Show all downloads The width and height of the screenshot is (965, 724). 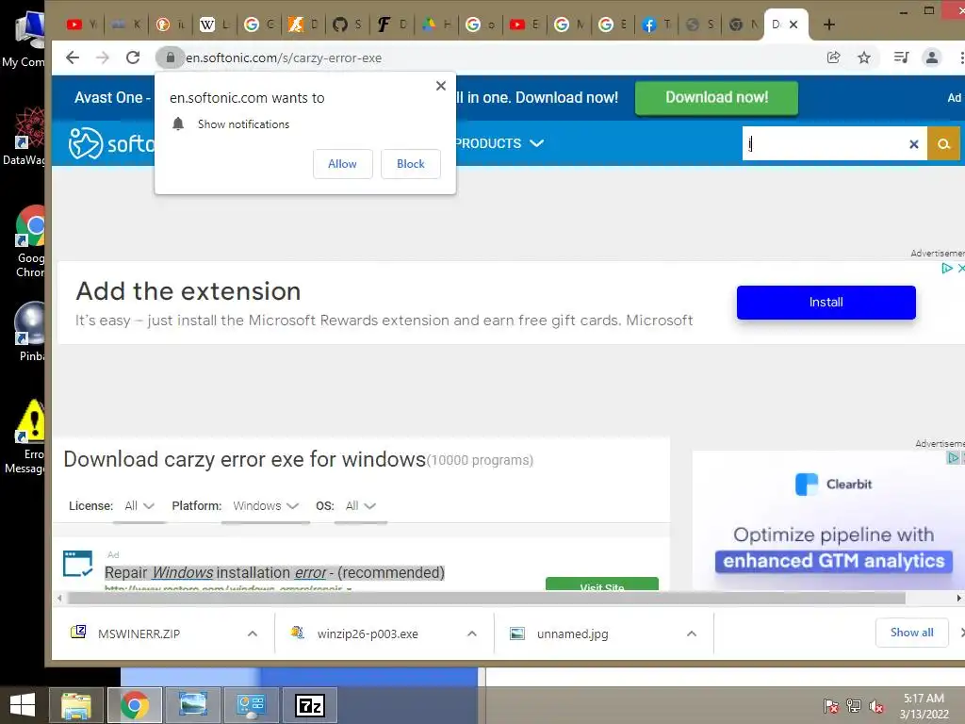[x=911, y=633]
